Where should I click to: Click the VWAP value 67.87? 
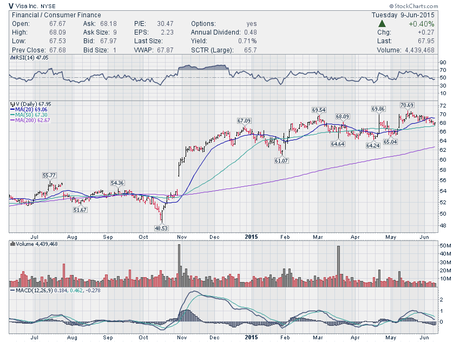(165, 50)
